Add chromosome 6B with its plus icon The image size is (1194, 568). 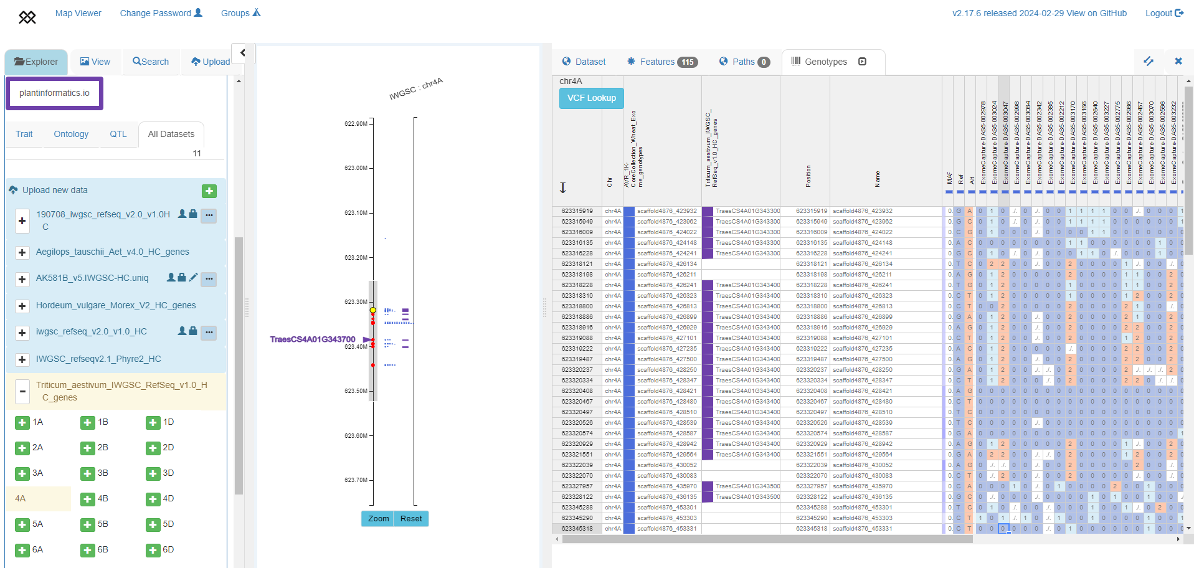point(88,551)
